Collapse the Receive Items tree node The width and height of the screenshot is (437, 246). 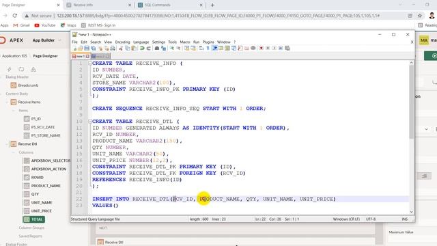7,102
